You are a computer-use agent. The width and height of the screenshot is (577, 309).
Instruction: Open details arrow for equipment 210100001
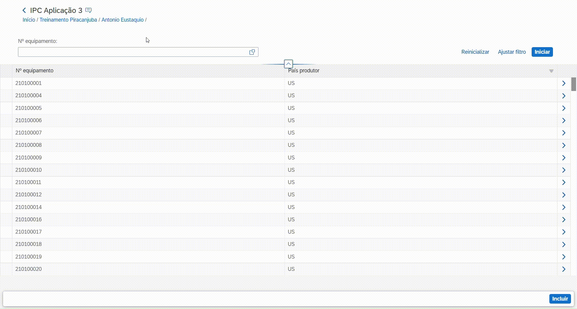(x=563, y=83)
